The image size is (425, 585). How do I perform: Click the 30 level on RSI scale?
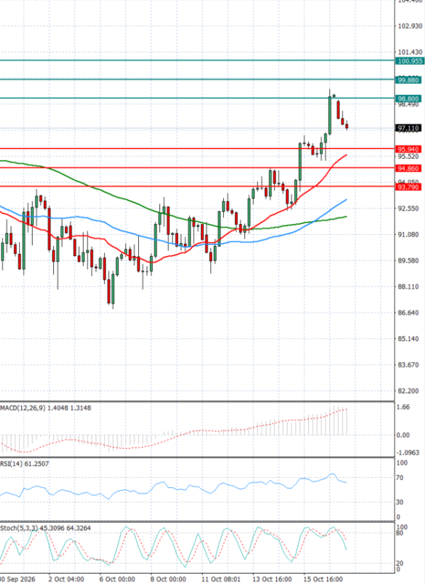[x=399, y=502]
